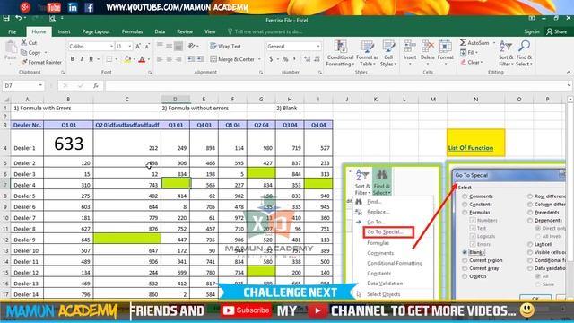574x323 pixels.
Task: Click the YouTube logo in banner
Action: coord(49,7)
